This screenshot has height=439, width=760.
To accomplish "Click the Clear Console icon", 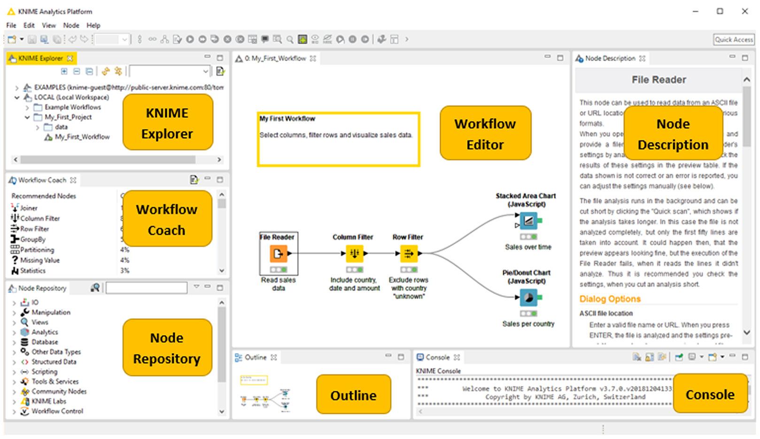I will tap(637, 357).
